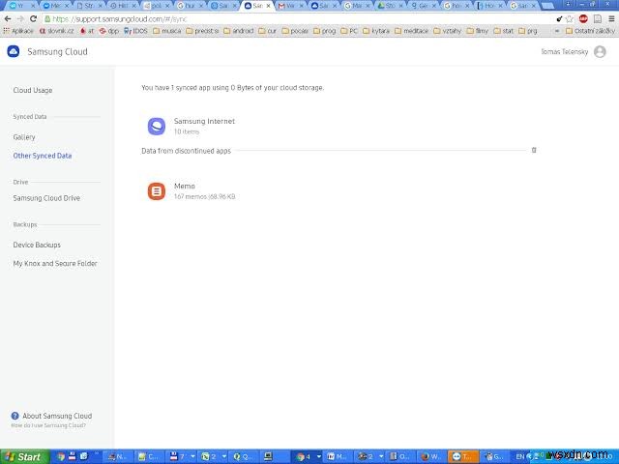This screenshot has width=619, height=464.
Task: Open the dpp bookmark
Action: click(108, 31)
